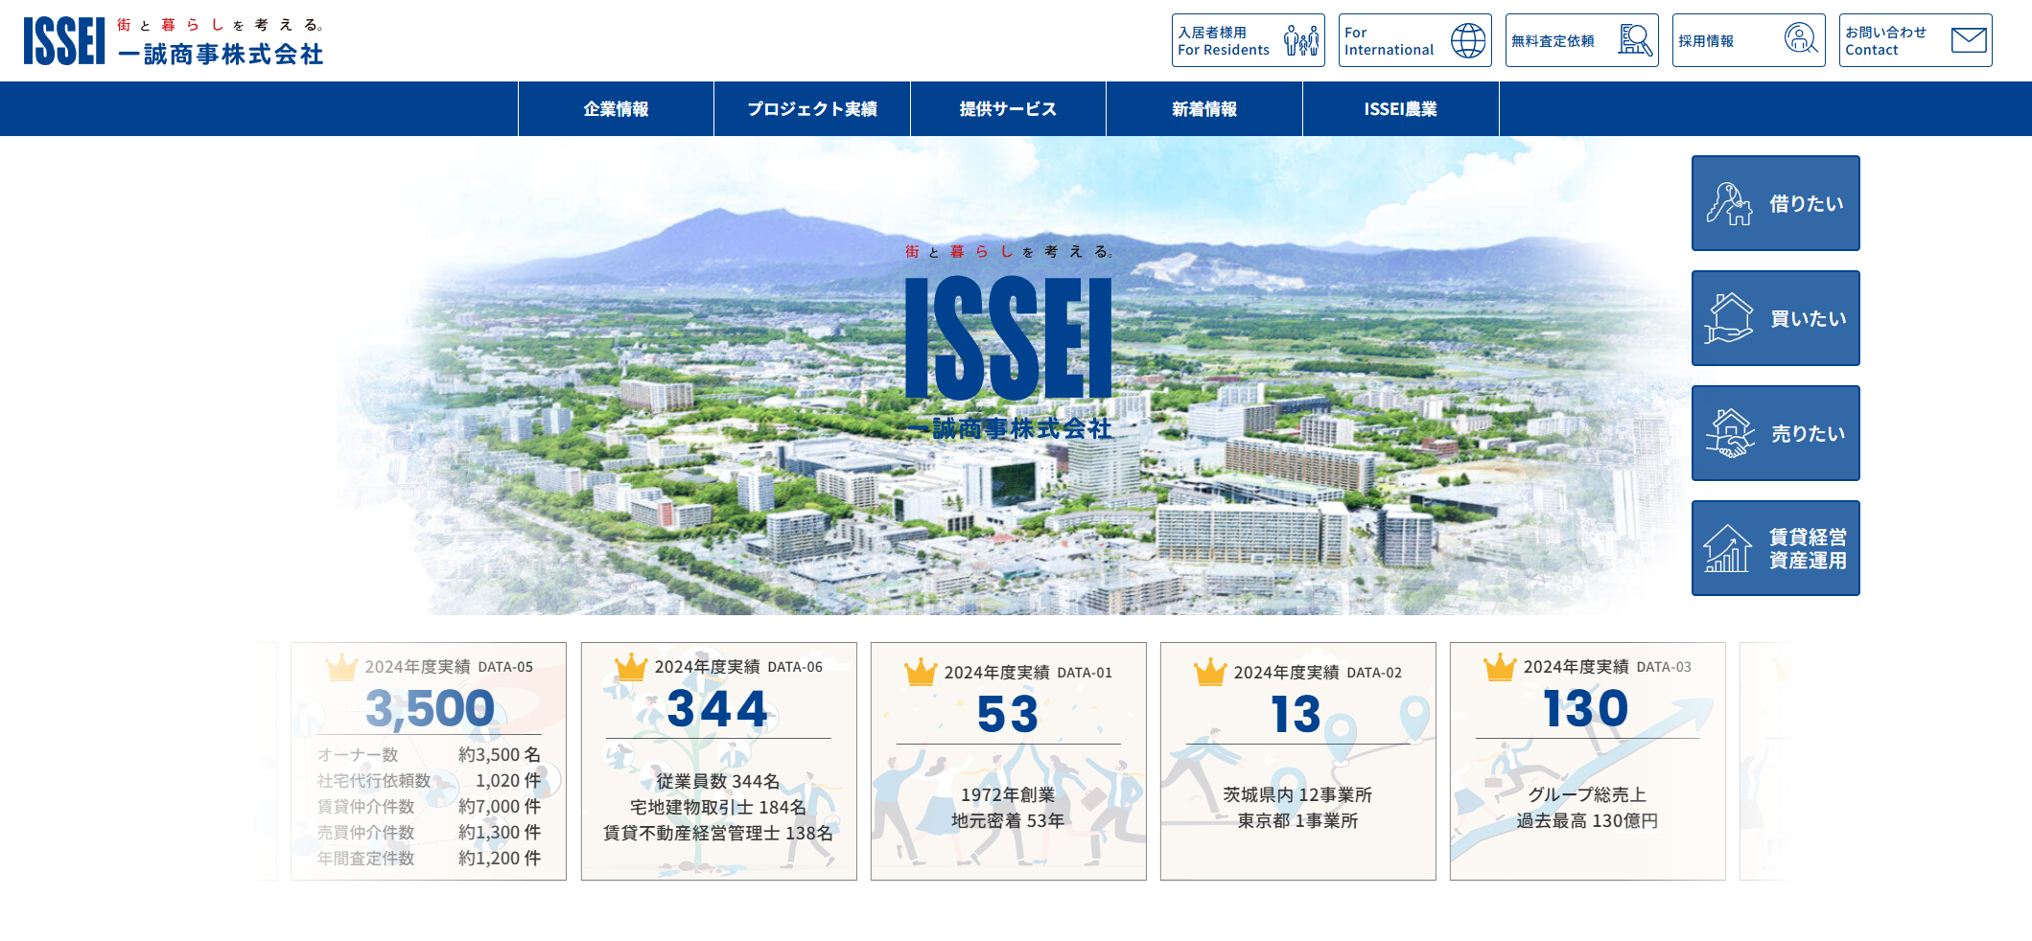Click the 130 sales DATA-03 card
Viewport: 2032px width, 941px height.
[1588, 761]
